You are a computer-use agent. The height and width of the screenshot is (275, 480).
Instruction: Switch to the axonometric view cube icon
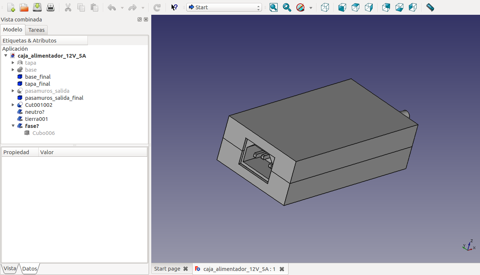[x=325, y=7]
